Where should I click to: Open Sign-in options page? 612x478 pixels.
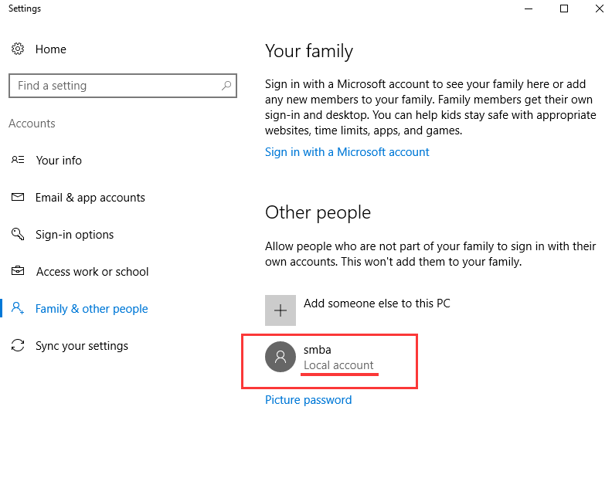[74, 235]
